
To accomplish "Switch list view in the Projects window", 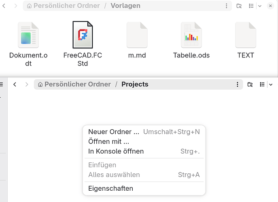I will tap(262, 84).
